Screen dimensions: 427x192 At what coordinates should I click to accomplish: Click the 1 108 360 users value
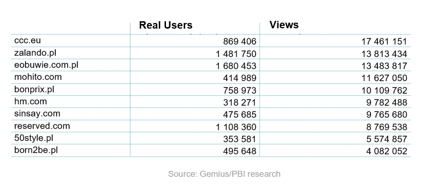236,127
